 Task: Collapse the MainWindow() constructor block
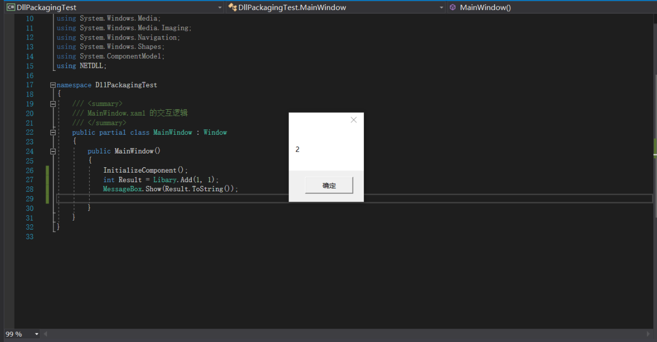pyautogui.click(x=52, y=151)
